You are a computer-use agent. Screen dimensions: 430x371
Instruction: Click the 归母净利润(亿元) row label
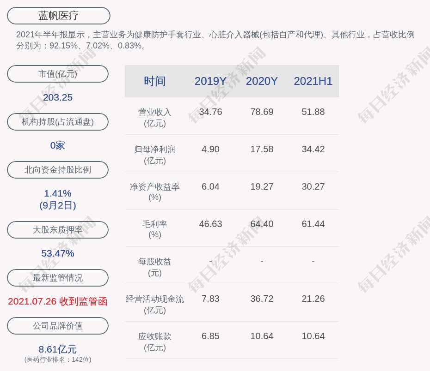155,155
